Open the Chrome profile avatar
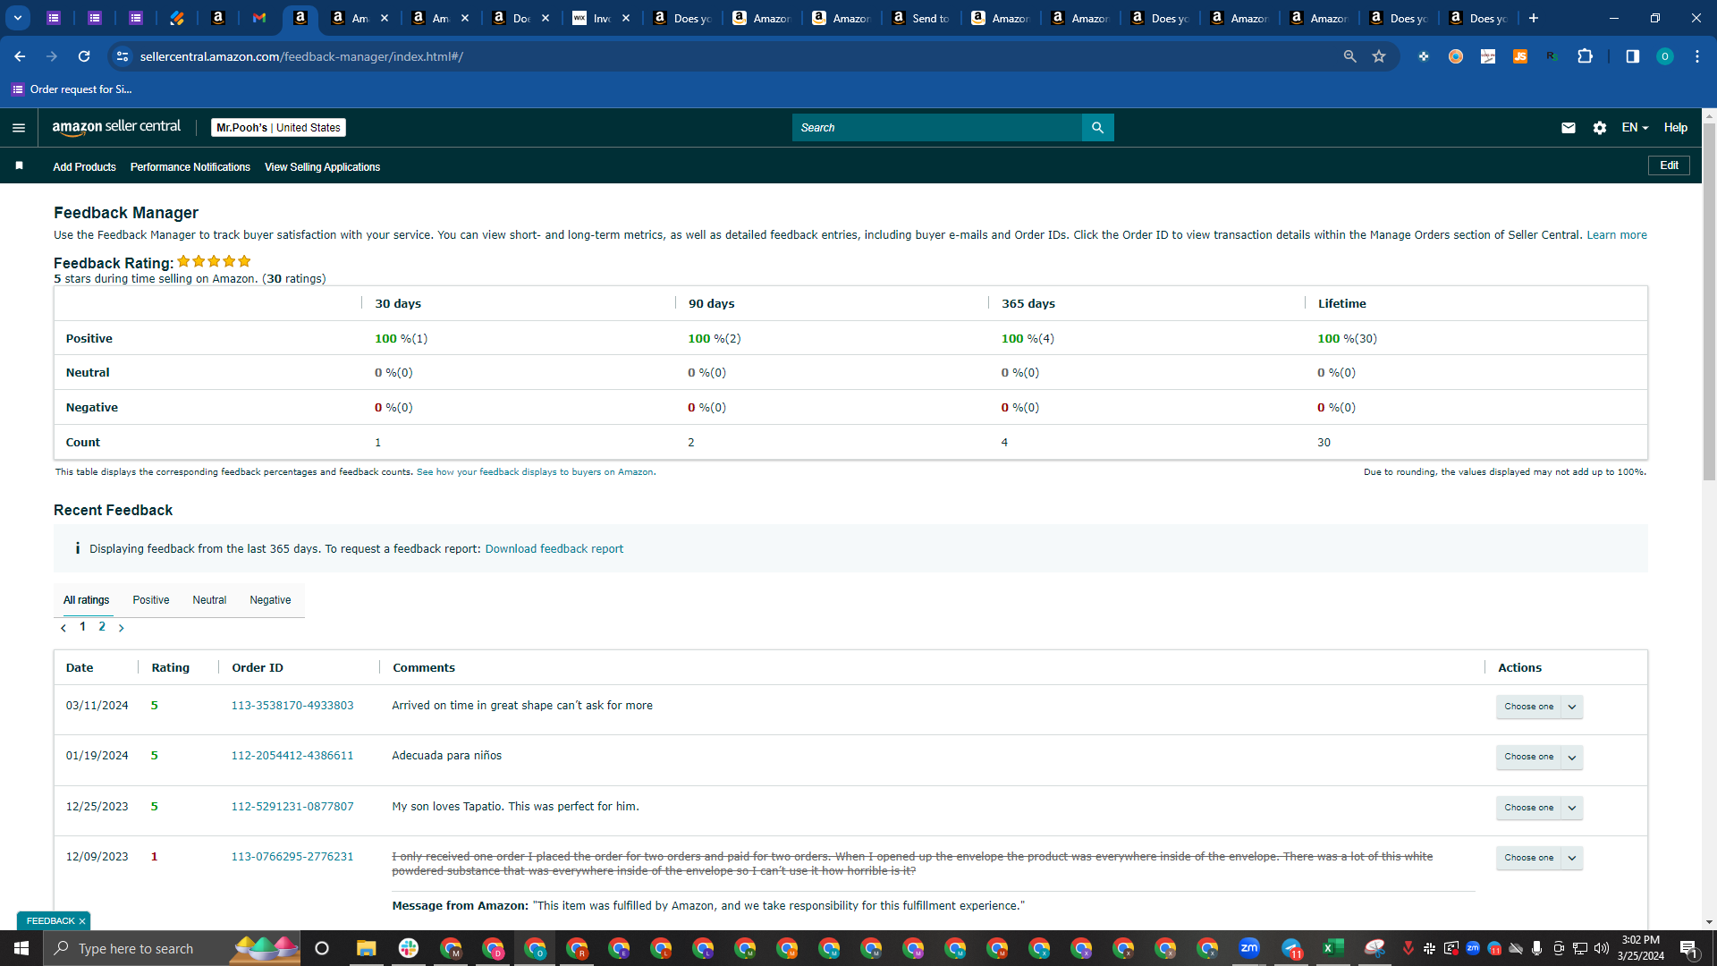1717x966 pixels. pos(1664,56)
